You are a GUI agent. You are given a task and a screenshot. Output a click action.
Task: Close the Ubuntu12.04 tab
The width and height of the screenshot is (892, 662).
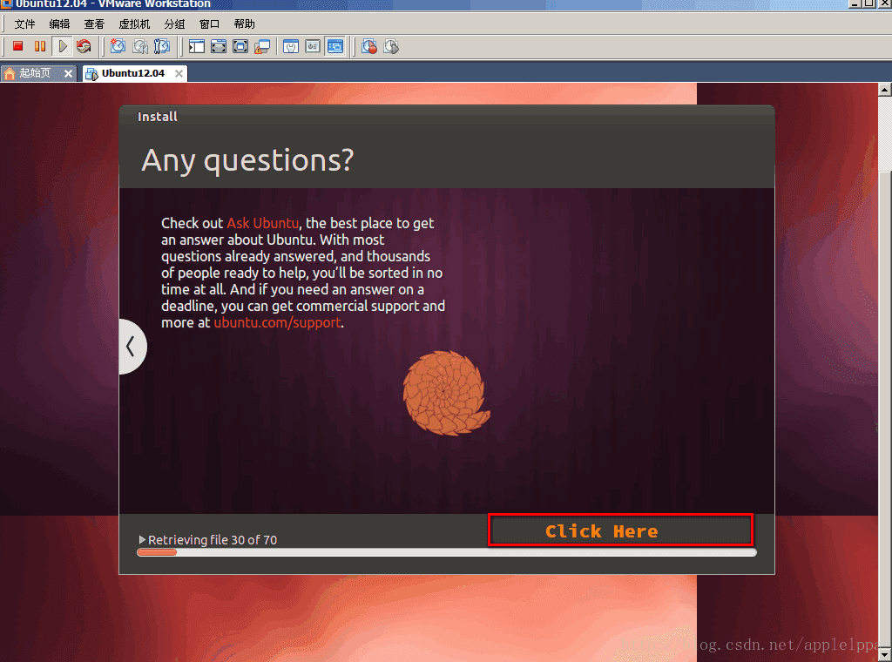click(x=179, y=73)
